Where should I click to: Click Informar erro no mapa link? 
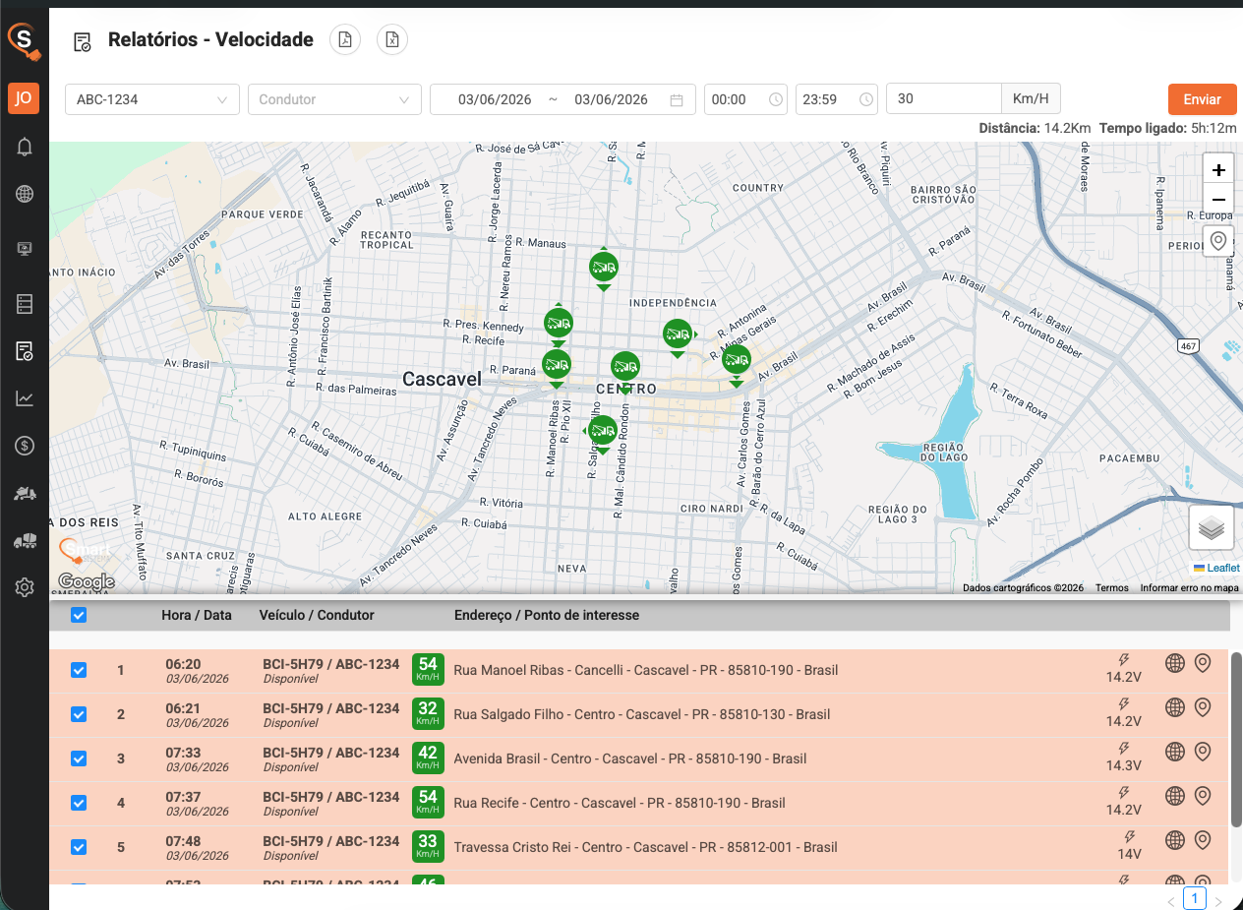pyautogui.click(x=1190, y=587)
